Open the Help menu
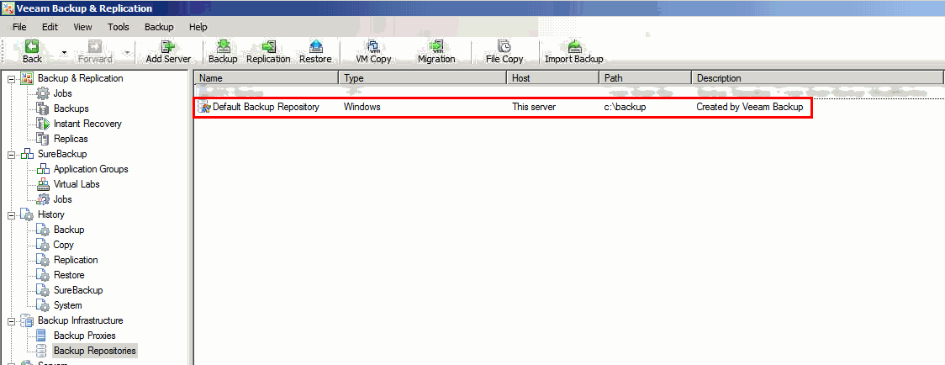 point(198,27)
